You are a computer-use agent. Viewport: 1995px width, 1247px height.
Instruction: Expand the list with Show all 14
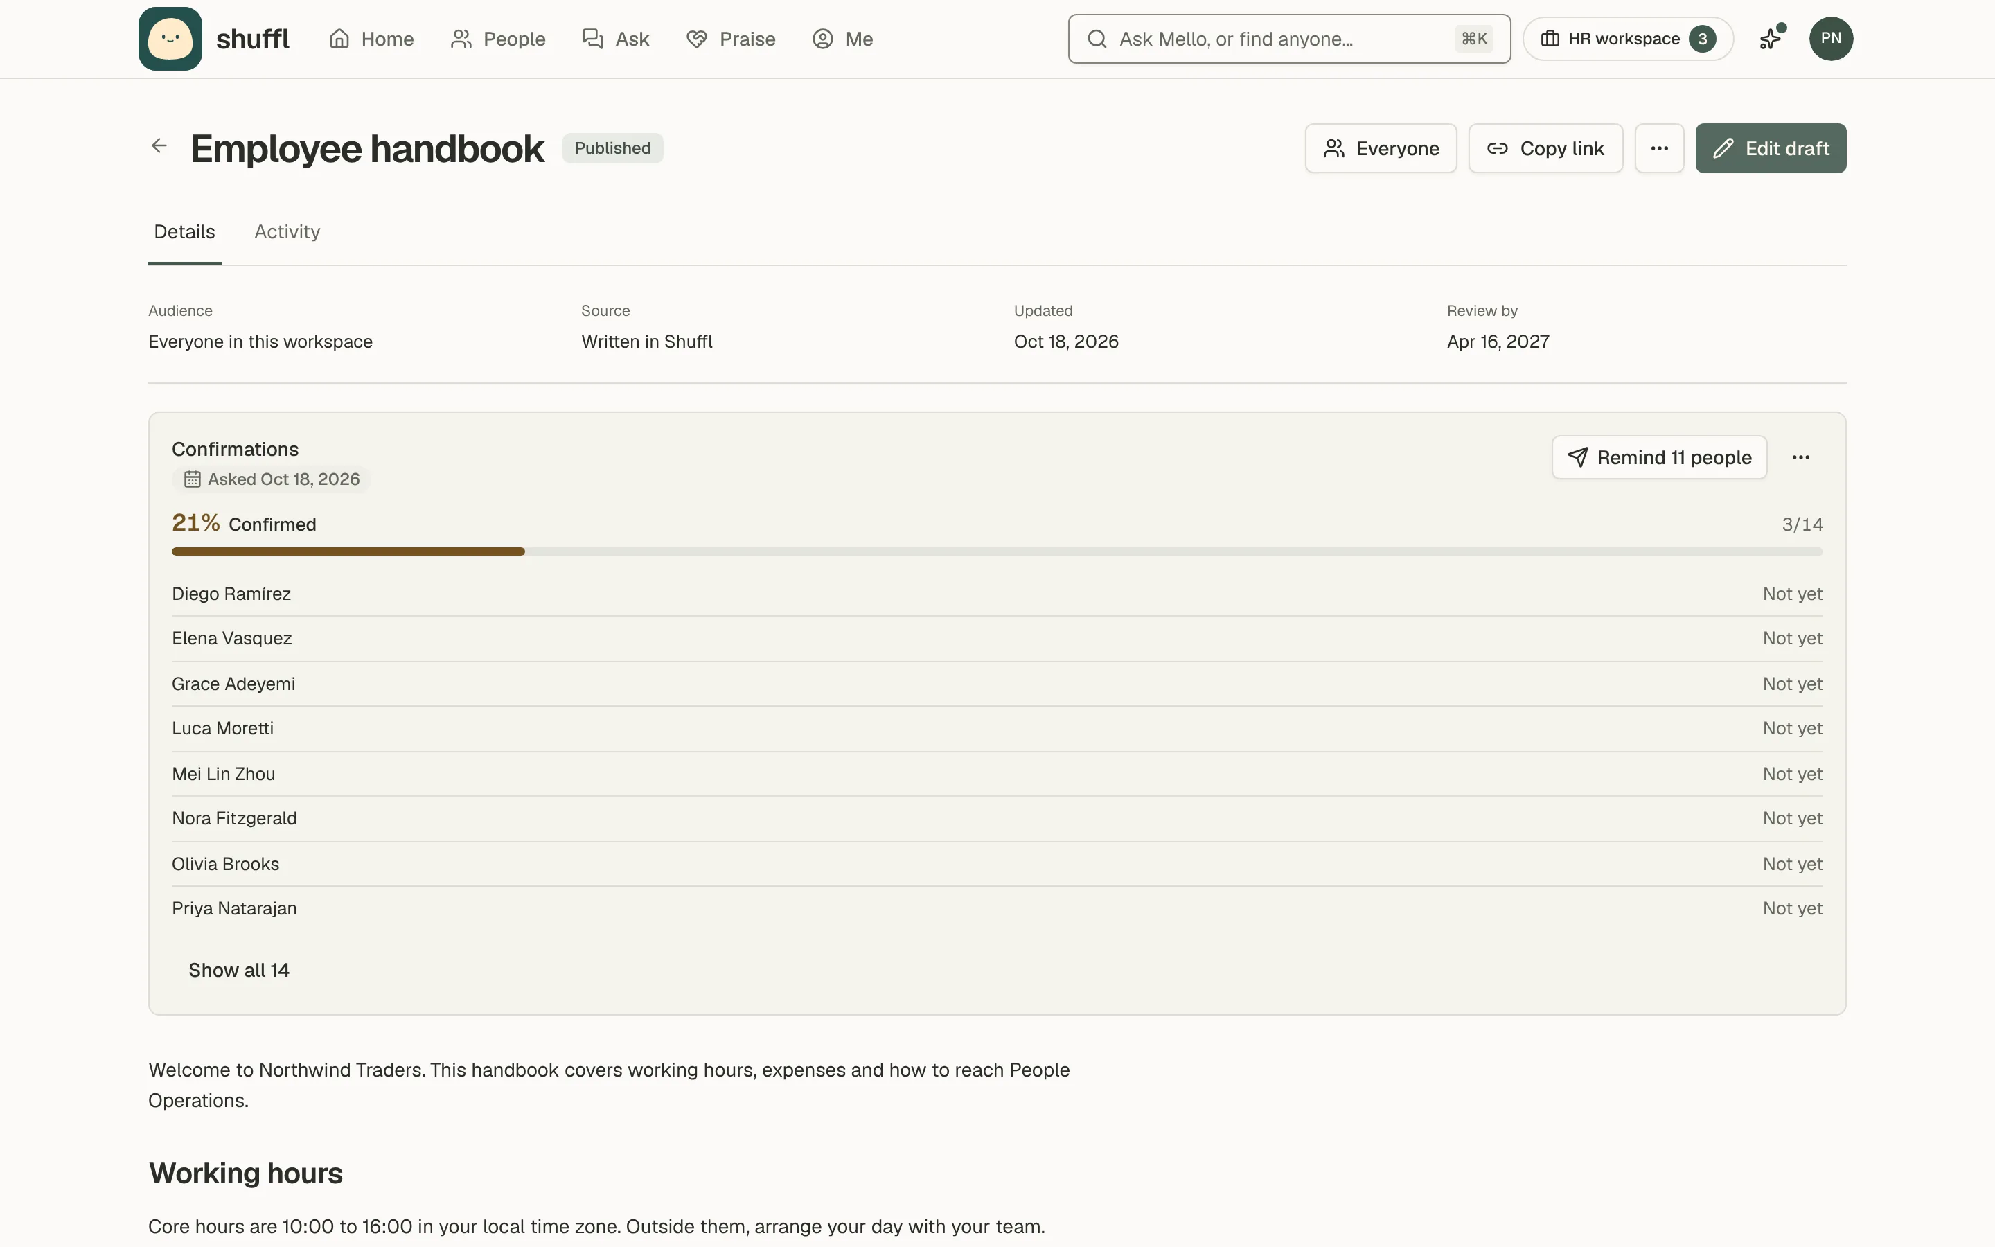coord(239,970)
